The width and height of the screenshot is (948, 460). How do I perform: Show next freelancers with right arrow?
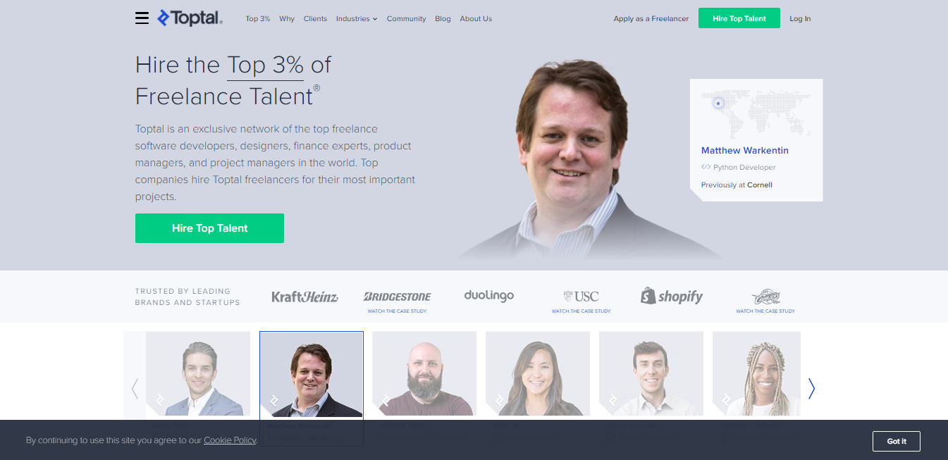click(x=811, y=388)
